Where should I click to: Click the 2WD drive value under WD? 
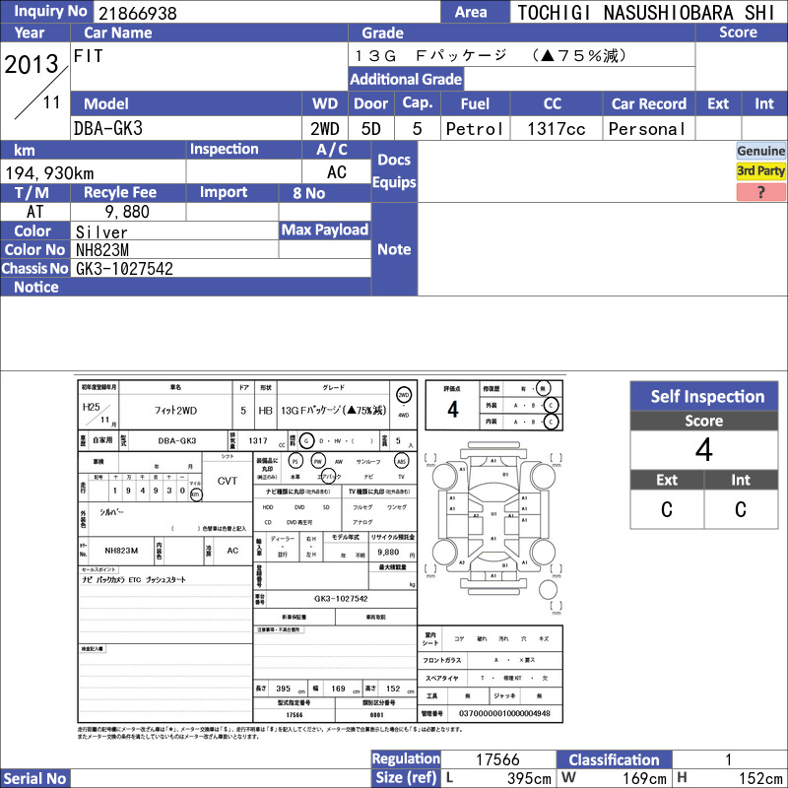coord(325,129)
